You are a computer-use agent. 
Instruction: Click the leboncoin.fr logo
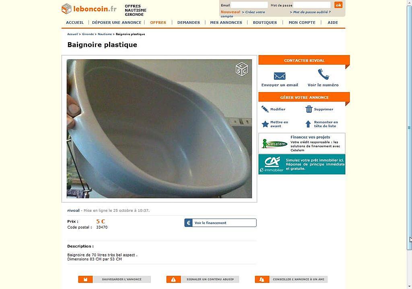[x=89, y=9]
